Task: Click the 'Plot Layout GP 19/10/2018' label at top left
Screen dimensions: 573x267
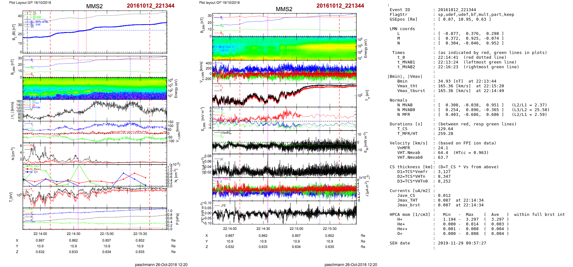Action: pos(30,3)
